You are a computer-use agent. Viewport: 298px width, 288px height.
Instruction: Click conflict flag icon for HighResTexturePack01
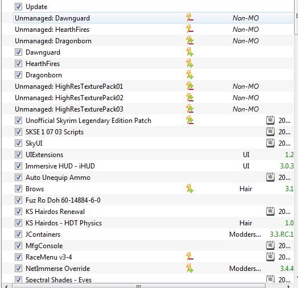click(189, 86)
